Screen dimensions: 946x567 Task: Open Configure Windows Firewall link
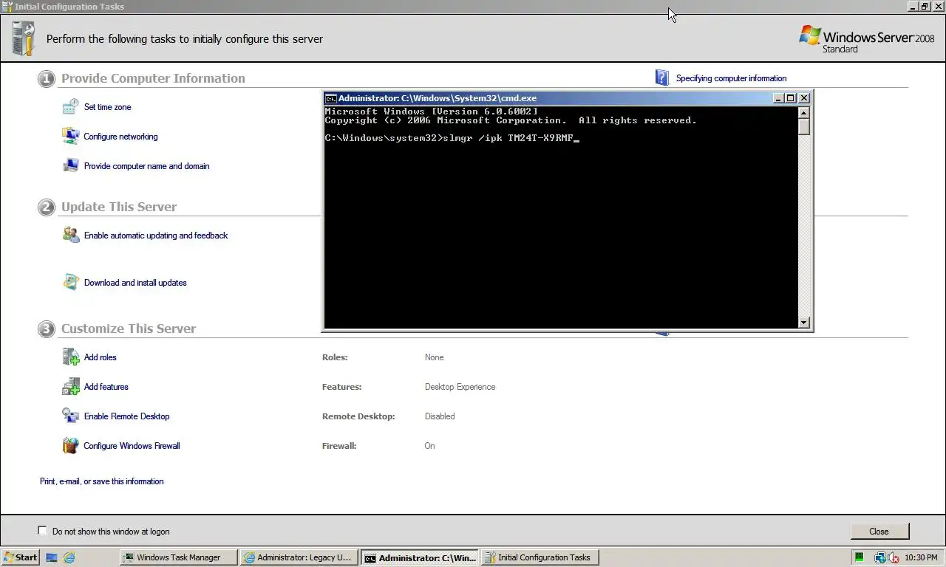click(x=132, y=446)
